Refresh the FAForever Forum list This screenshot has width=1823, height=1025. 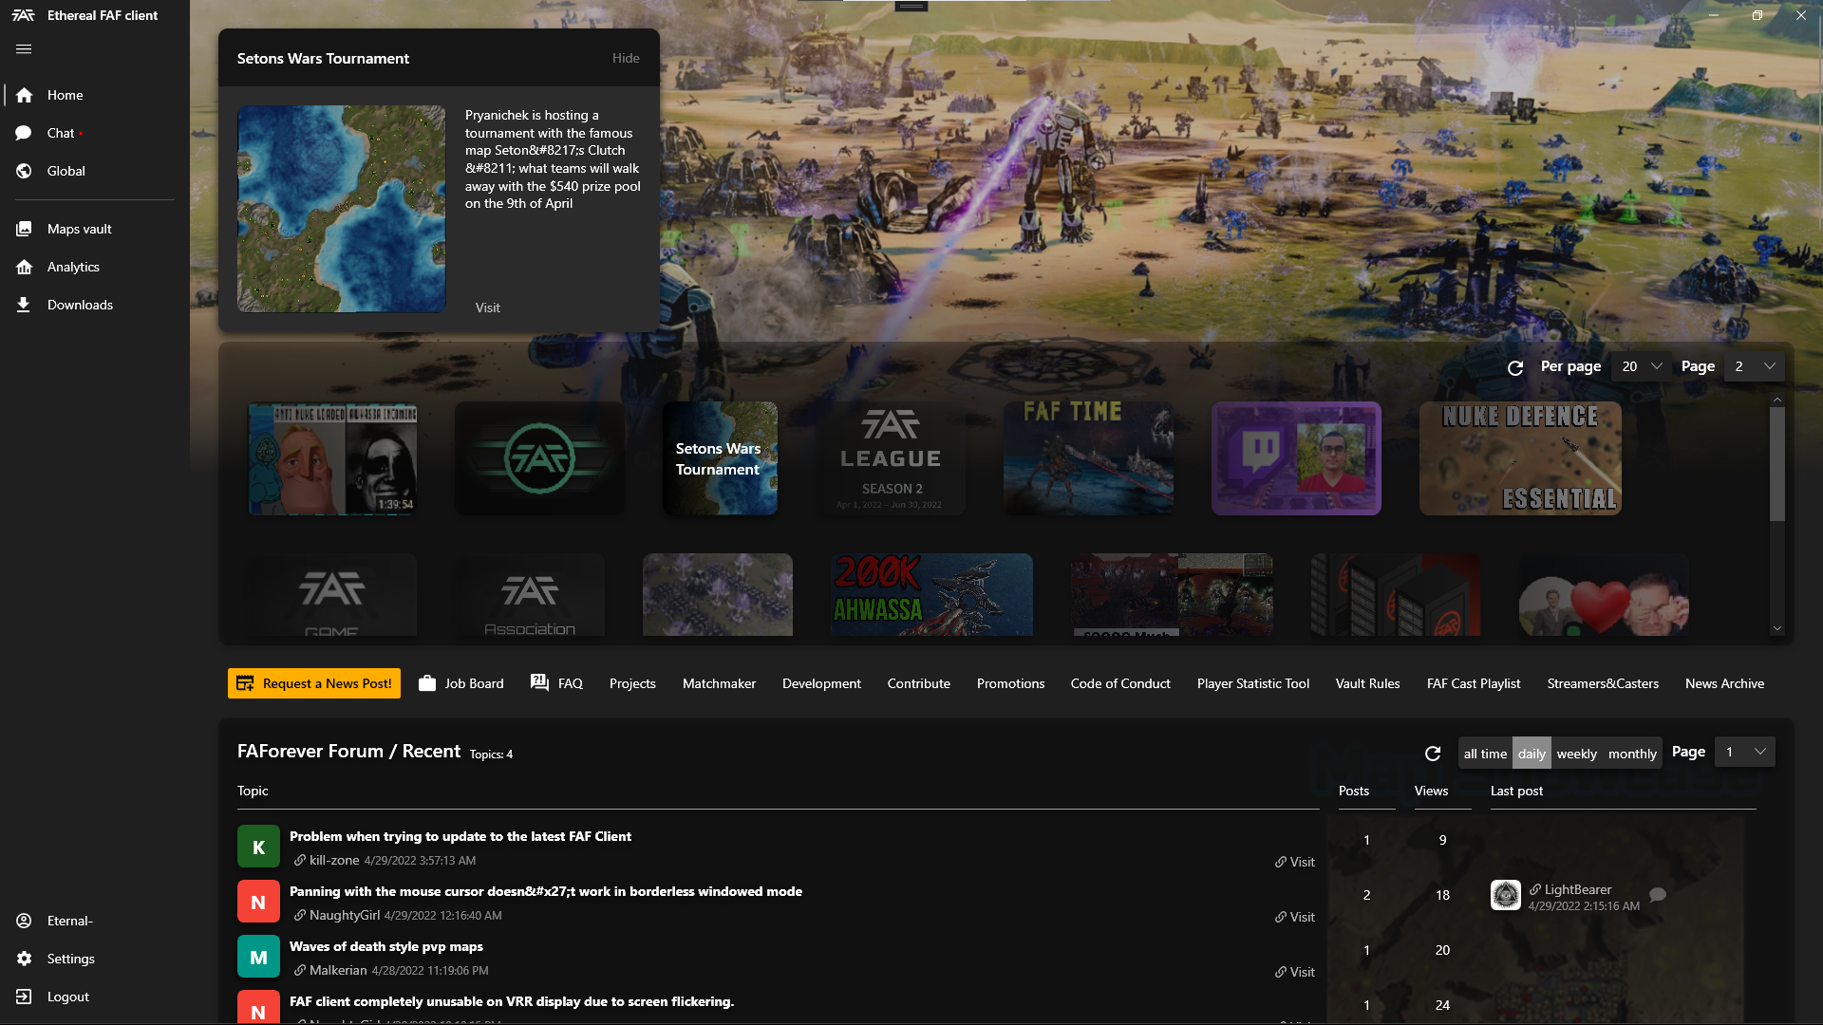[1433, 753]
